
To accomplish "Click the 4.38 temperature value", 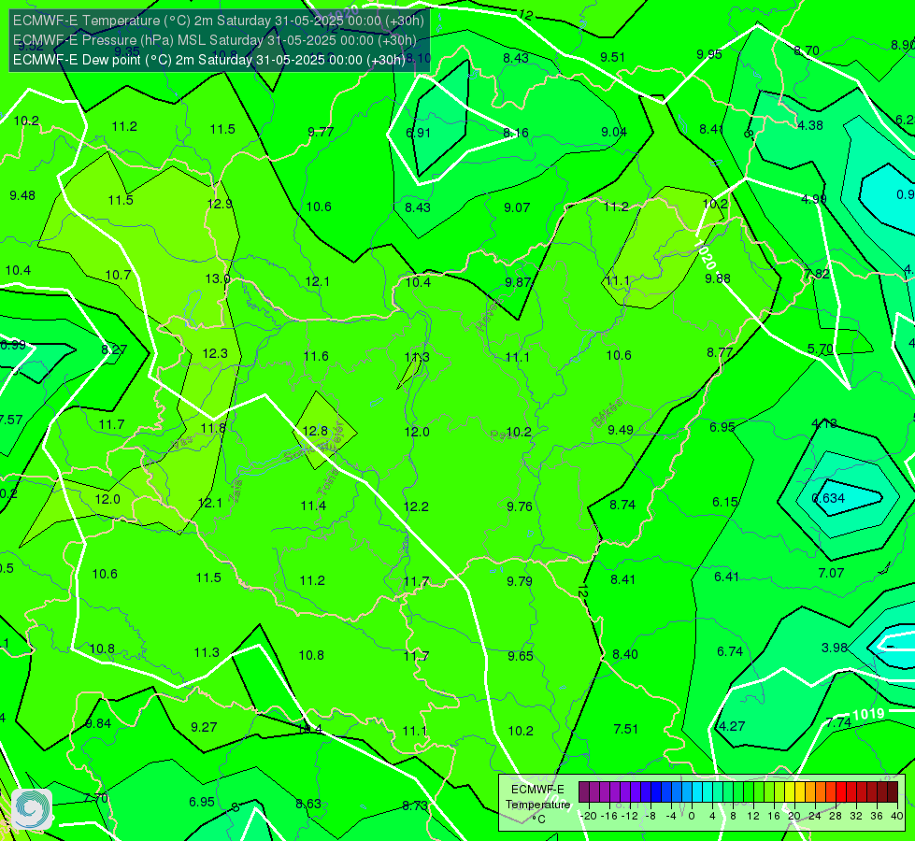I will [x=810, y=125].
